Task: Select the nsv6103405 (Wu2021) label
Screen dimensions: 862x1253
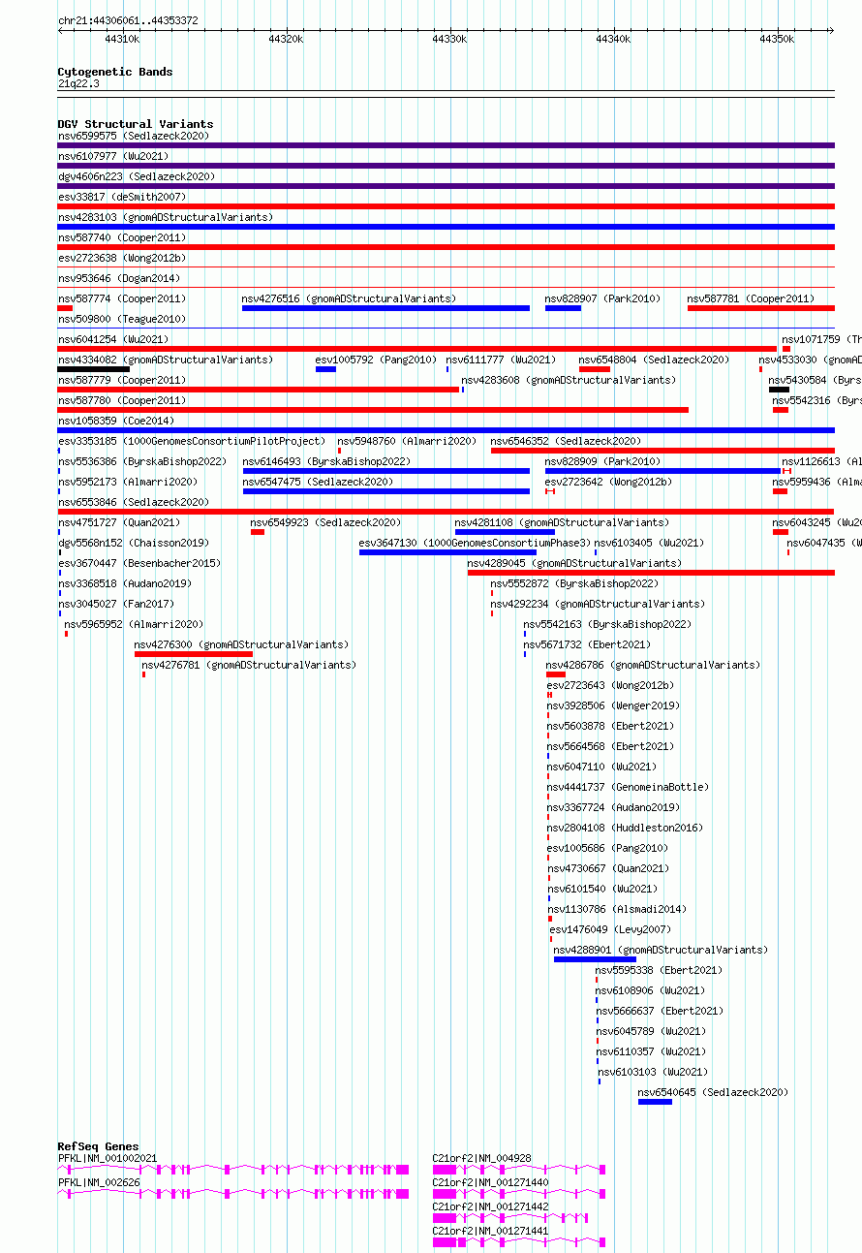Action: coord(650,543)
